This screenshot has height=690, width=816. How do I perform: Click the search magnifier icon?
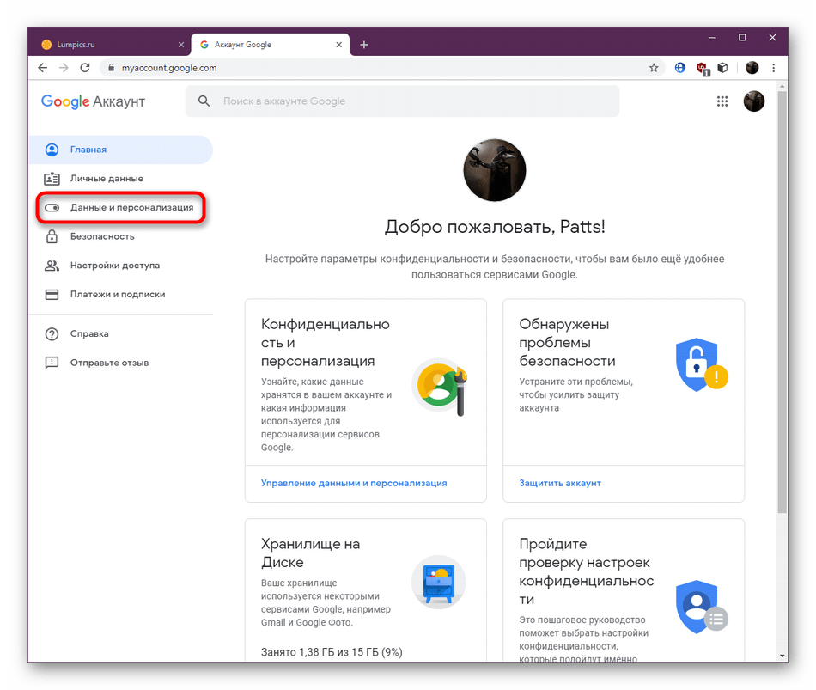coord(204,101)
